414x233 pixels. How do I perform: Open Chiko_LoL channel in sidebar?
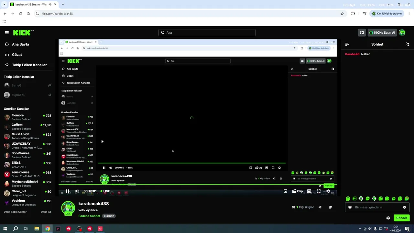tap(27, 193)
